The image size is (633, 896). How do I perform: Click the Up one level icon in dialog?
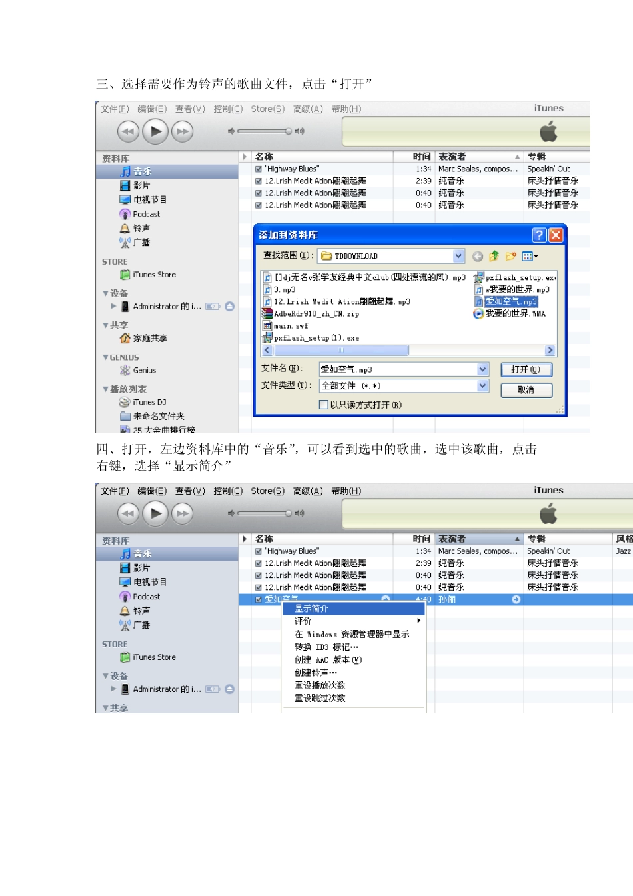tap(494, 256)
